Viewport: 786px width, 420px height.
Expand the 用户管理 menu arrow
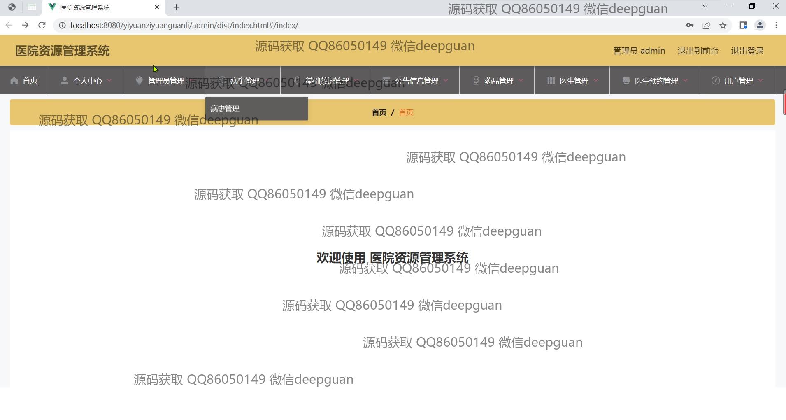760,80
